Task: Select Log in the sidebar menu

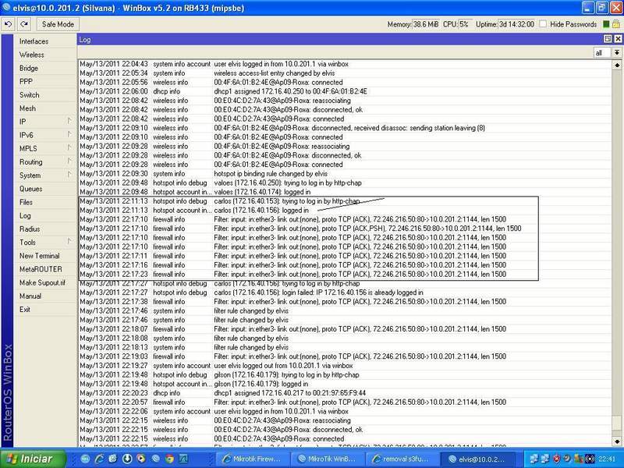Action: pos(44,216)
